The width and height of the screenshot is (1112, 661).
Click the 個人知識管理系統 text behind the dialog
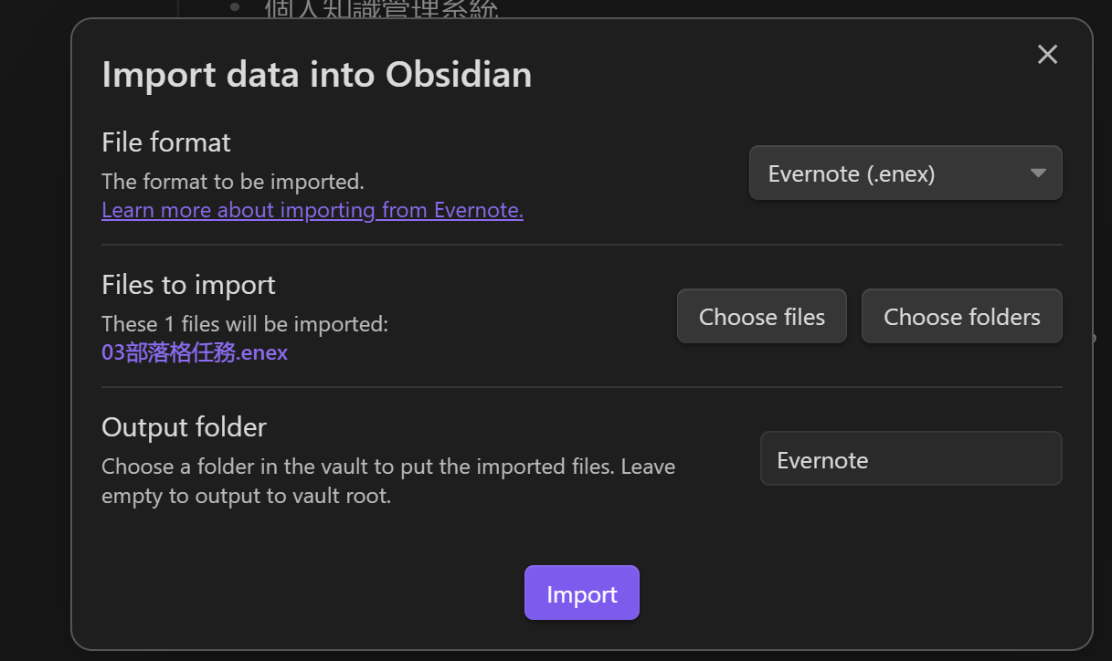381,9
